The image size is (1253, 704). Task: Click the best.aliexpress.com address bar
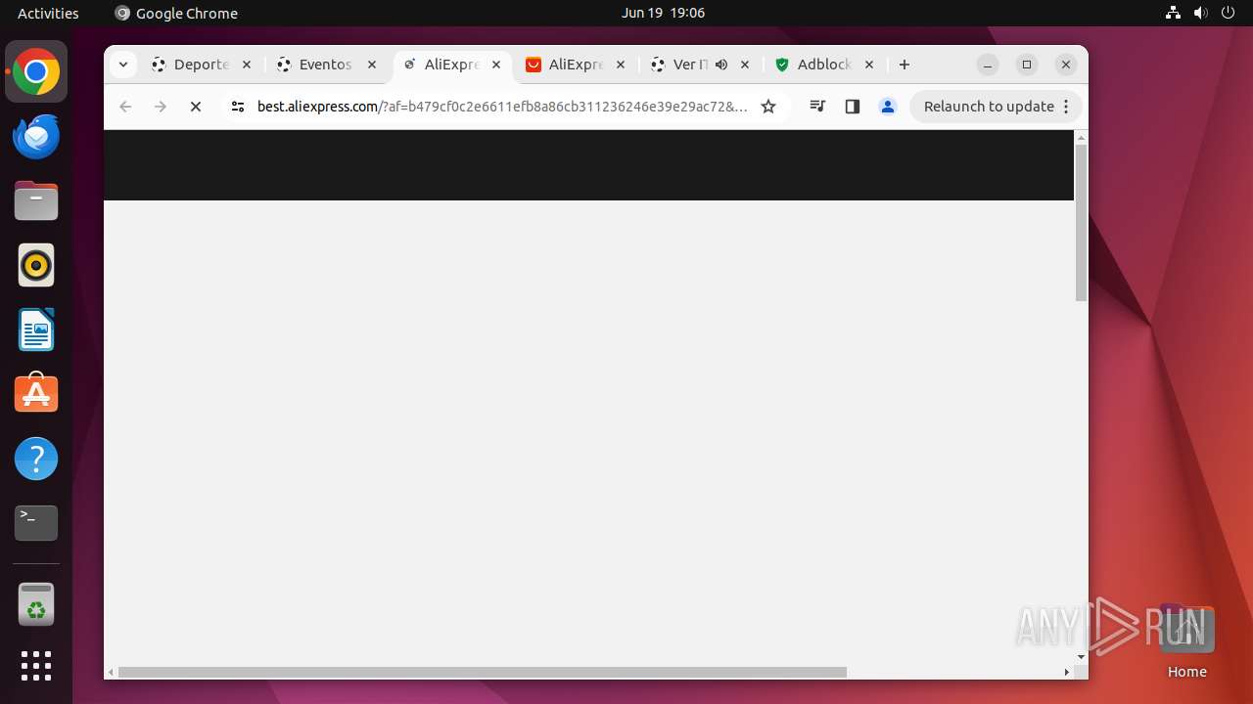502,107
